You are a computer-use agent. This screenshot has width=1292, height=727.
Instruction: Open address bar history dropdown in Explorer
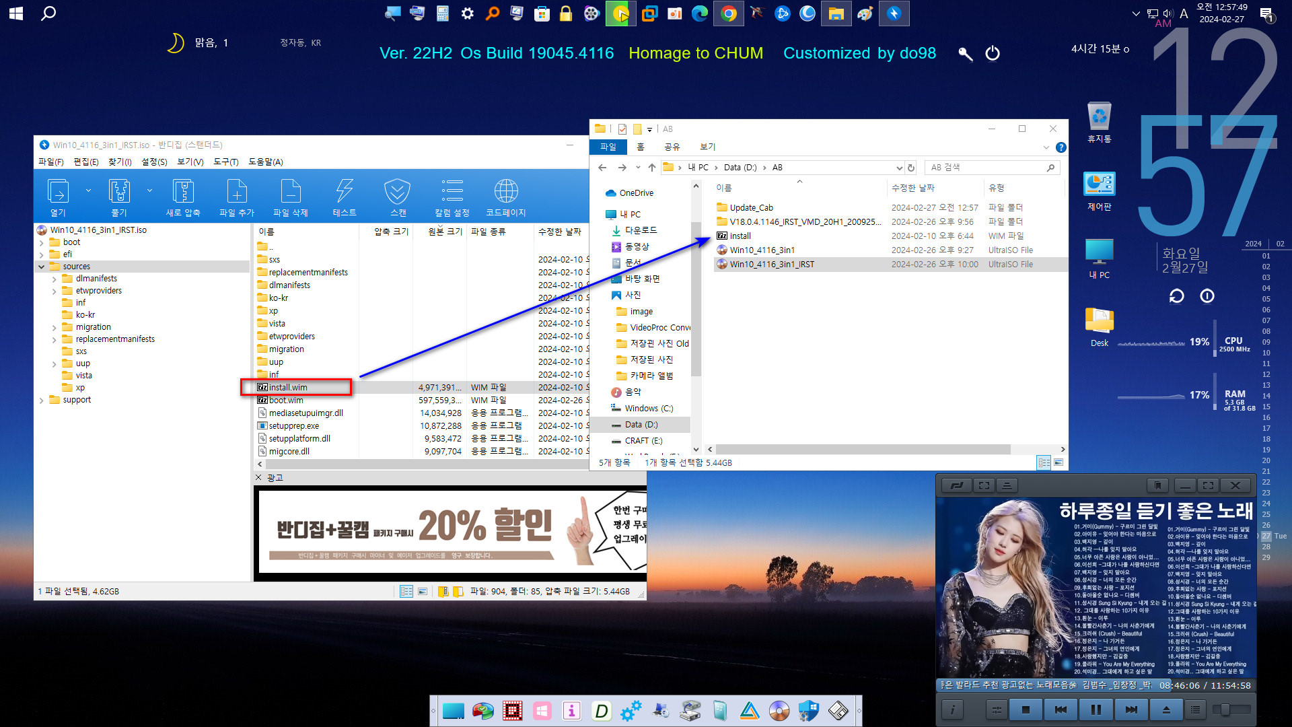[x=899, y=168]
